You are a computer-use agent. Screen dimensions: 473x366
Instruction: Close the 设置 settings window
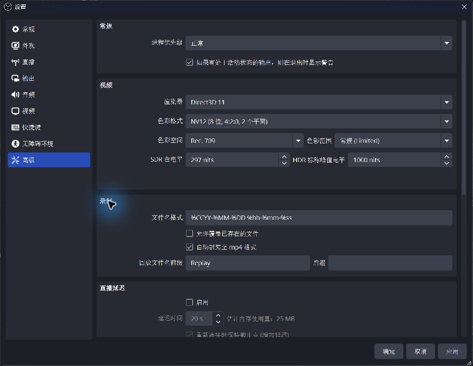pyautogui.click(x=464, y=7)
